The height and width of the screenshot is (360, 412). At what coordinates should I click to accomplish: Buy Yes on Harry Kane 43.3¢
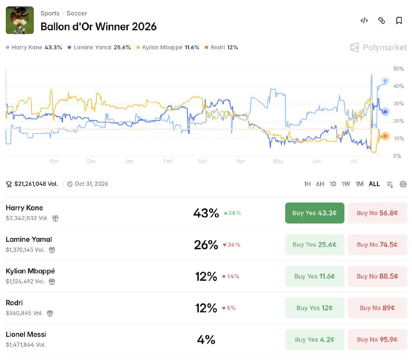point(314,213)
